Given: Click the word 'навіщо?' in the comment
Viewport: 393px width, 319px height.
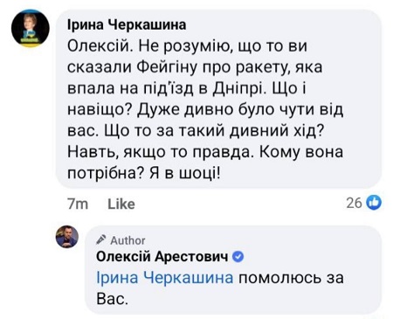Looking at the screenshot, I should (100, 111).
